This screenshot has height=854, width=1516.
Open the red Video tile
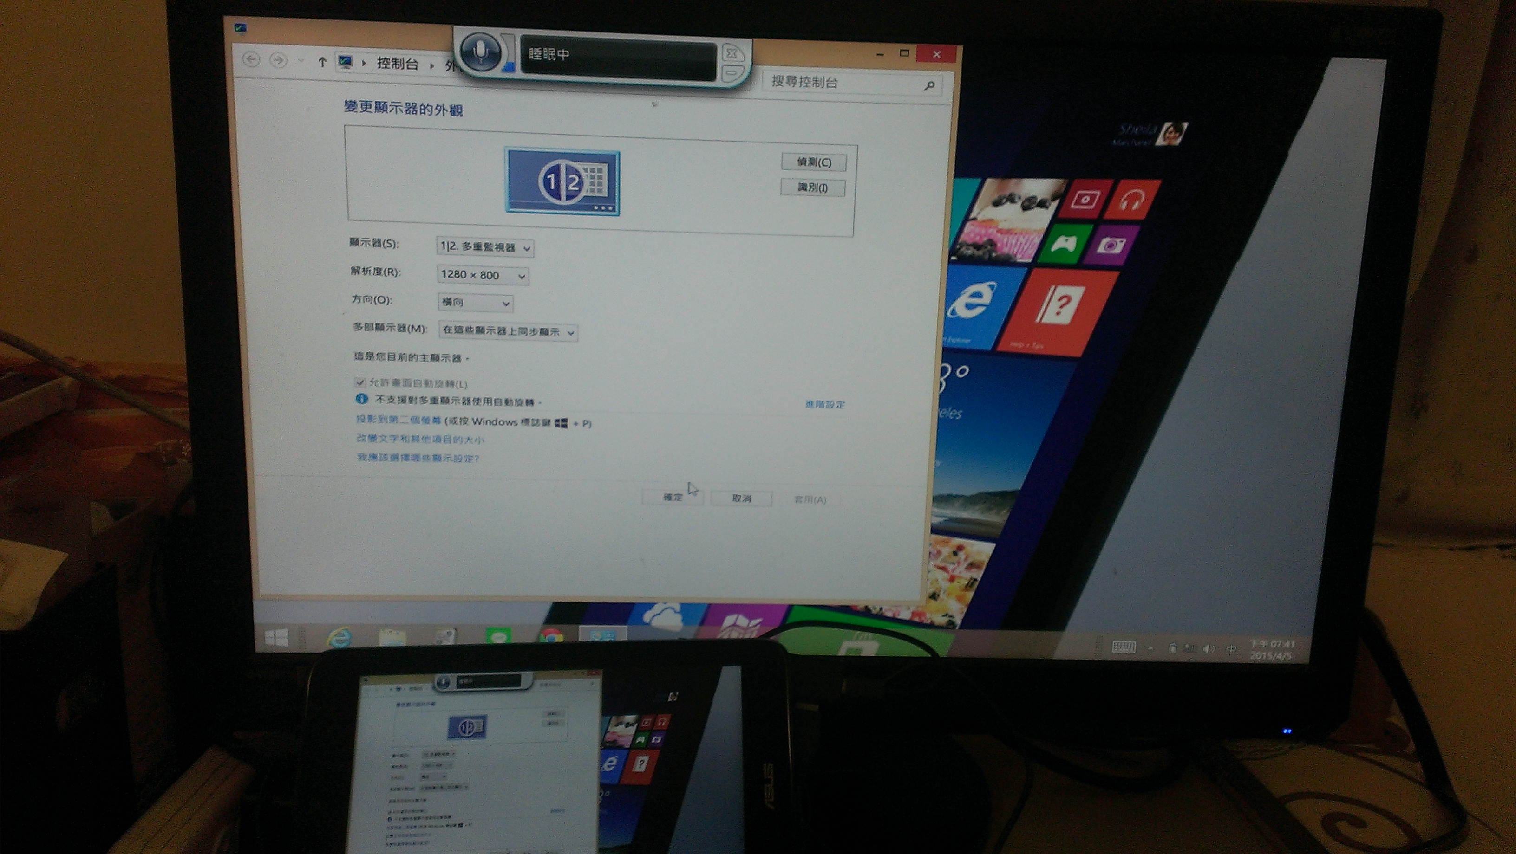click(x=1085, y=200)
